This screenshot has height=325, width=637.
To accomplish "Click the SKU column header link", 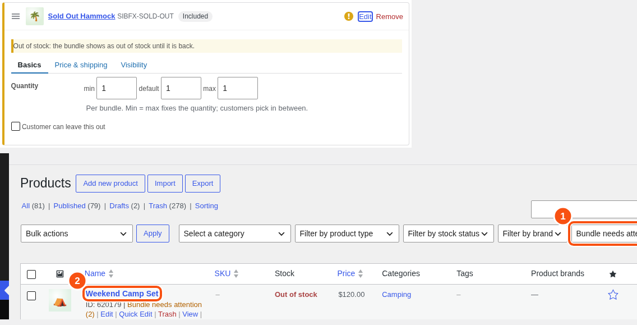I will 223,274.
